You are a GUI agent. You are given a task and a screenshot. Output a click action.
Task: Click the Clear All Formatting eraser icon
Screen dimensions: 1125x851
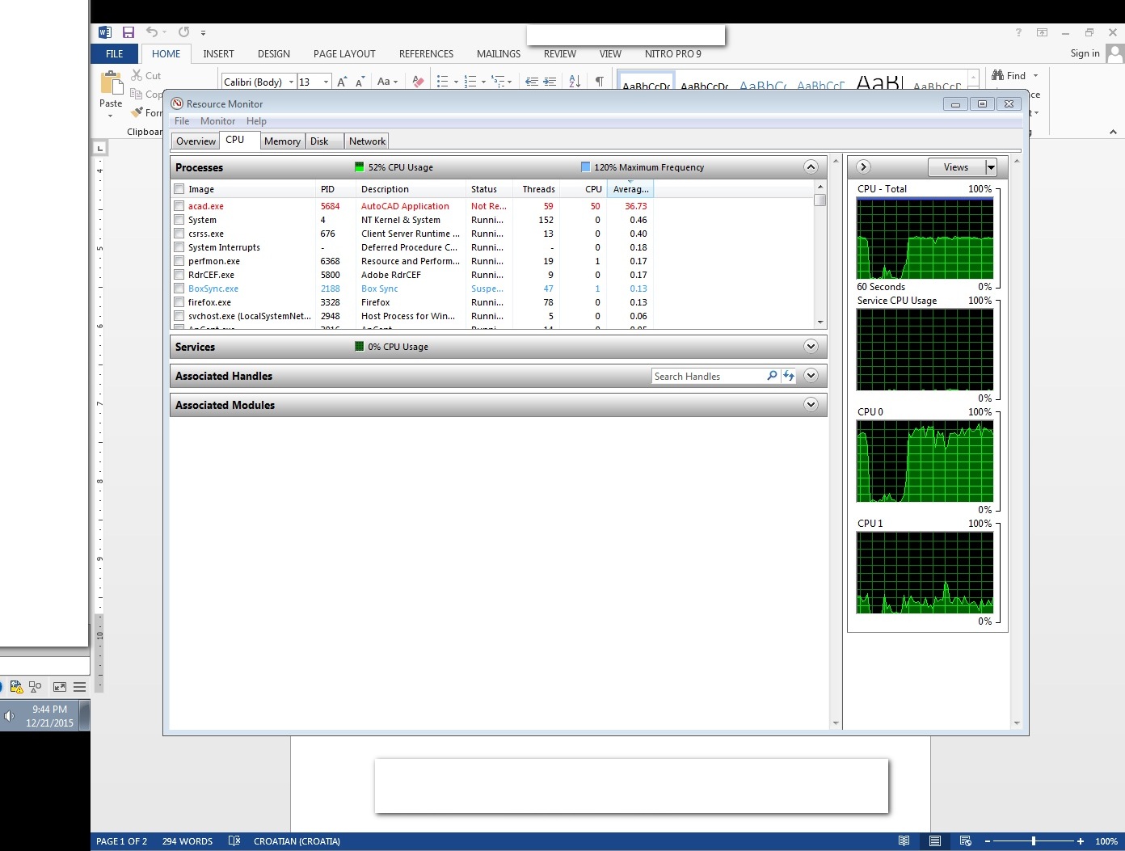[x=418, y=82]
